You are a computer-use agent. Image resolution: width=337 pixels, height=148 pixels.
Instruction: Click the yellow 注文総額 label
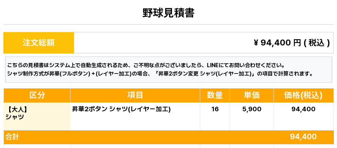tap(39, 43)
